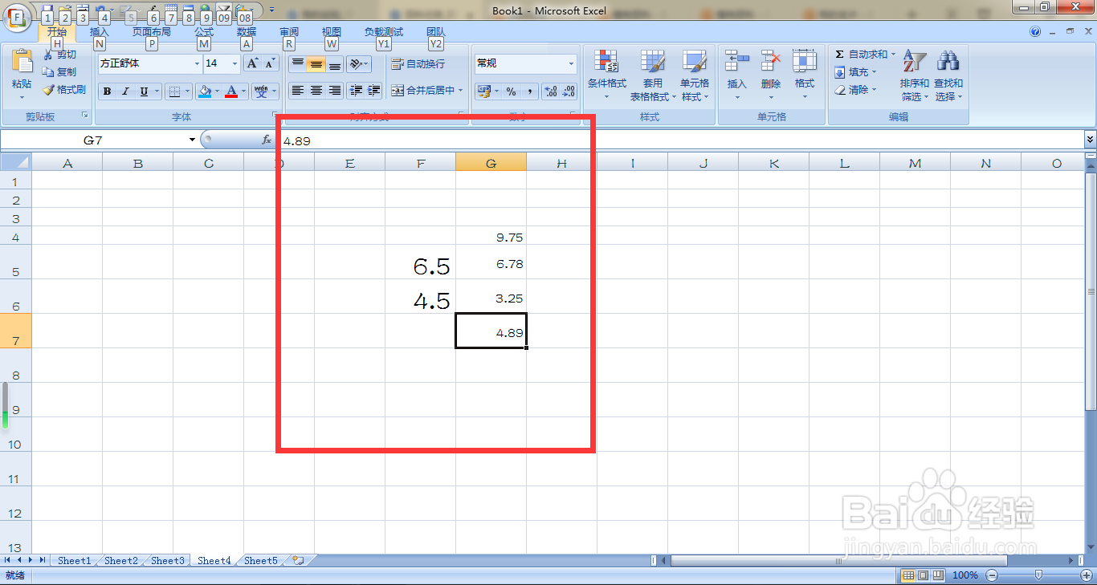Open Format as Table (套用表格格式)
This screenshot has width=1097, height=585.
[652, 75]
